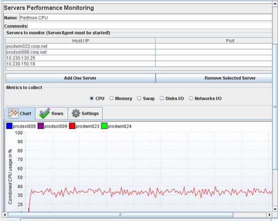Click the Comments input field
278x221 pixels.
[151, 26]
